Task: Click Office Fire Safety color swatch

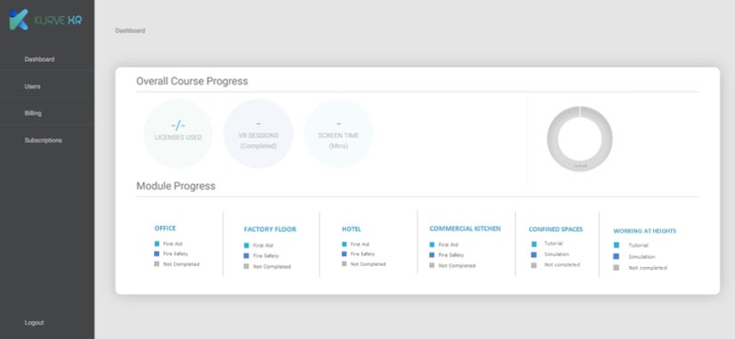Action: tap(157, 254)
